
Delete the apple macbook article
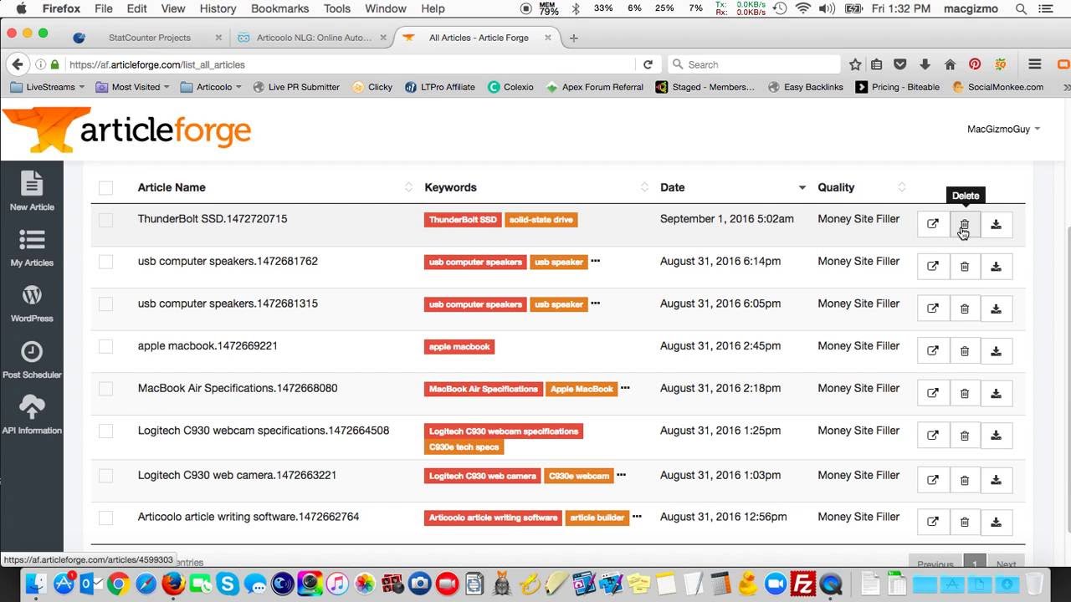point(965,351)
